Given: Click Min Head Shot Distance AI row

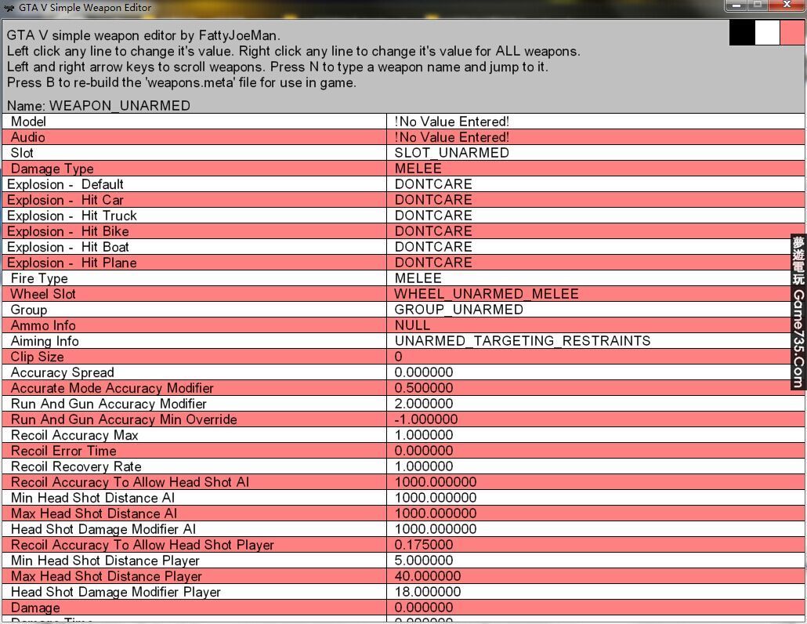Looking at the screenshot, I should 403,499.
